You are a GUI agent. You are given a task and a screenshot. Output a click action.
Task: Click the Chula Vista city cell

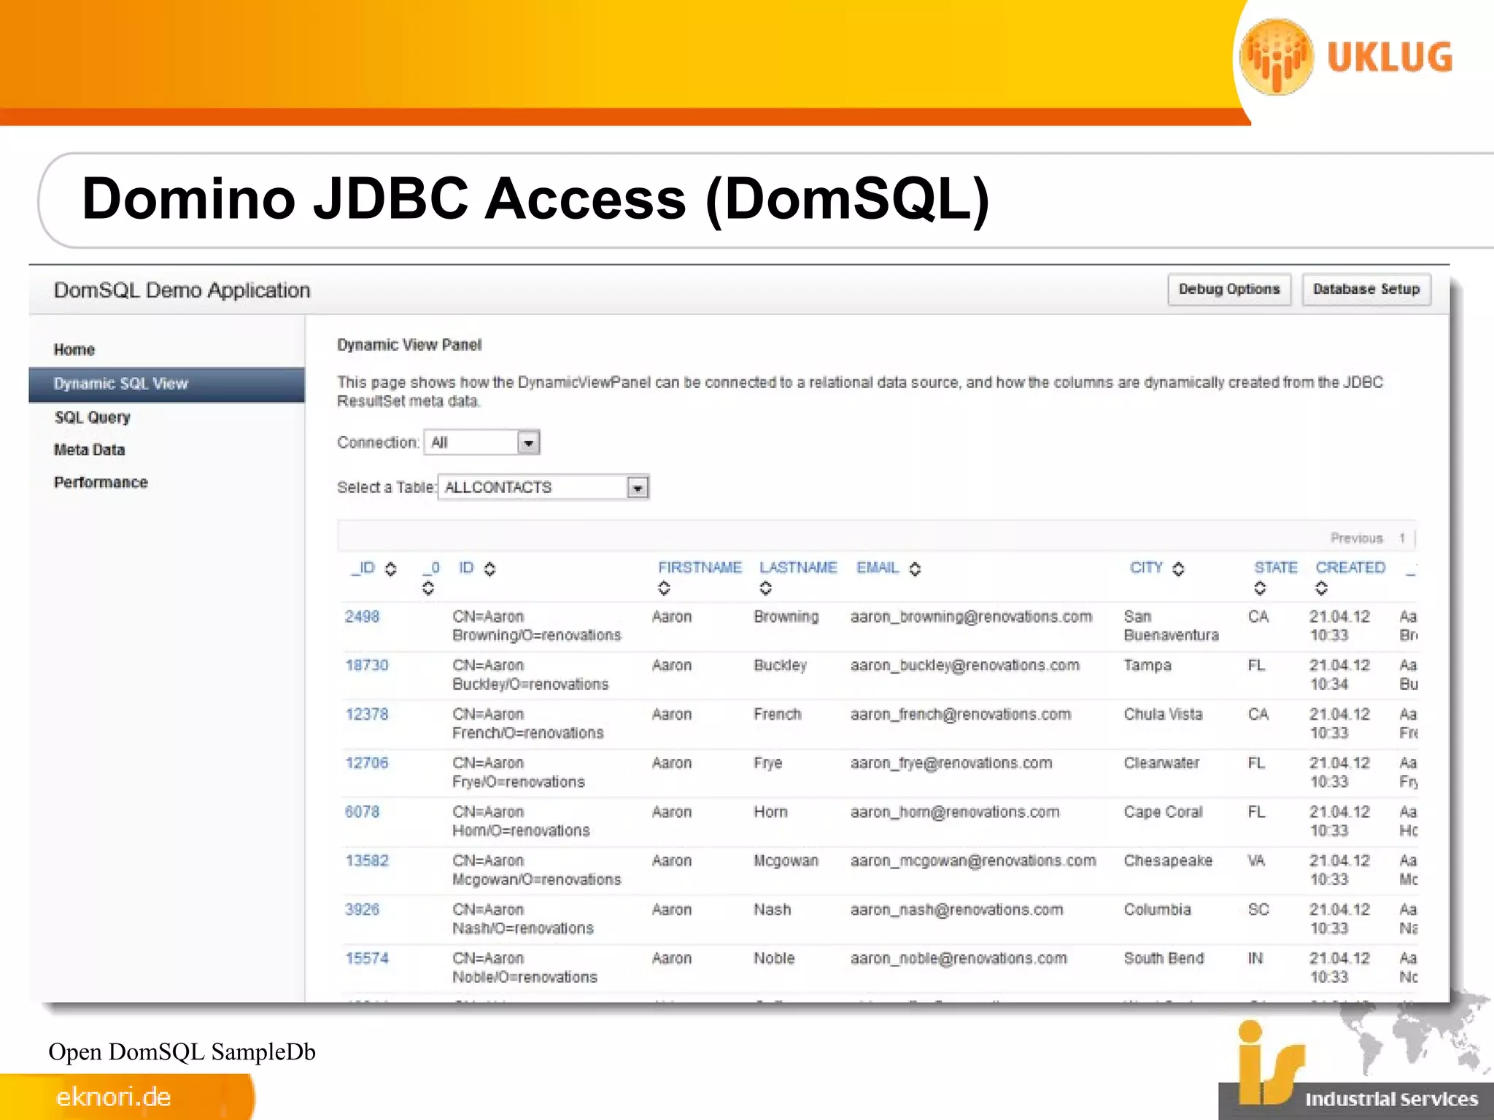(1163, 715)
